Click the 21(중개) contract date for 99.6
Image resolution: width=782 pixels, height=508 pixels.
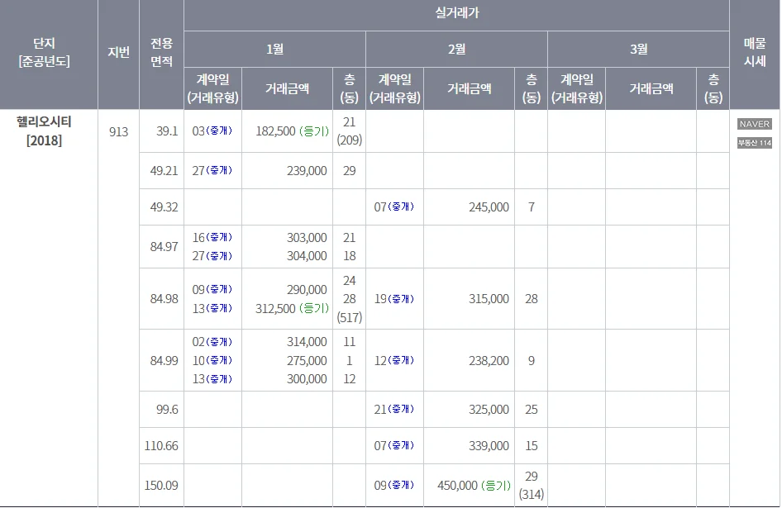394,410
